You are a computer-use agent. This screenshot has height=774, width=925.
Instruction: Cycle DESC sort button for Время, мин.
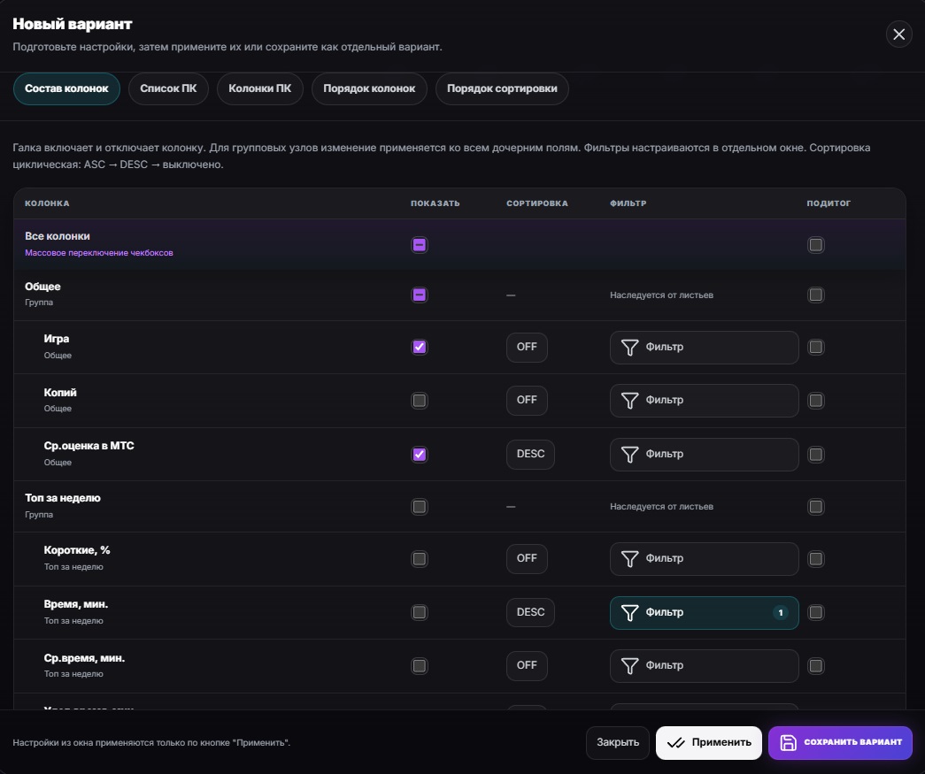530,612
